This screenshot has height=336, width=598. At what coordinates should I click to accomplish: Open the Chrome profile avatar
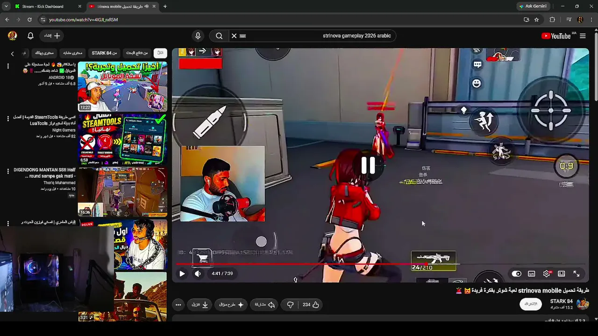pos(580,20)
